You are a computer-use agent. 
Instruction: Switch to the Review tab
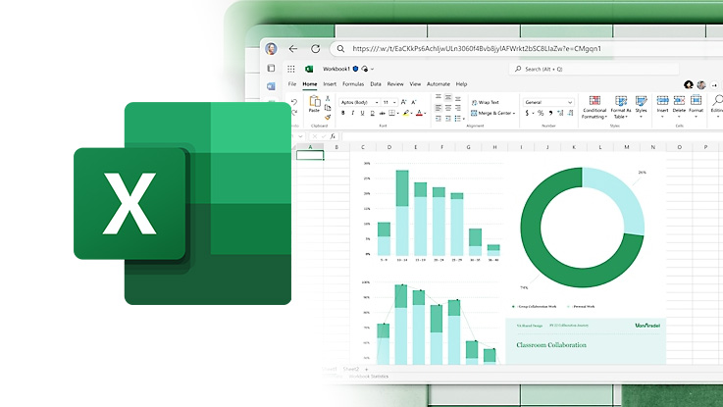[x=395, y=84]
